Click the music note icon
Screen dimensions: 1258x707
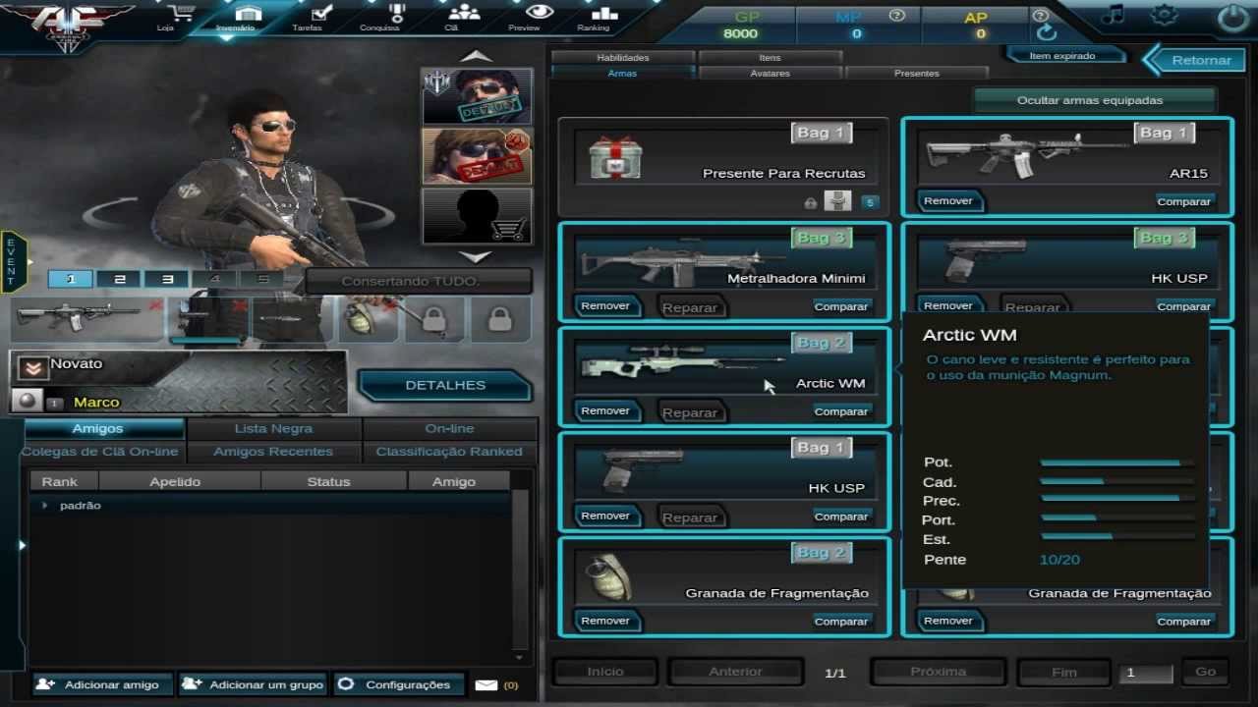1112,15
